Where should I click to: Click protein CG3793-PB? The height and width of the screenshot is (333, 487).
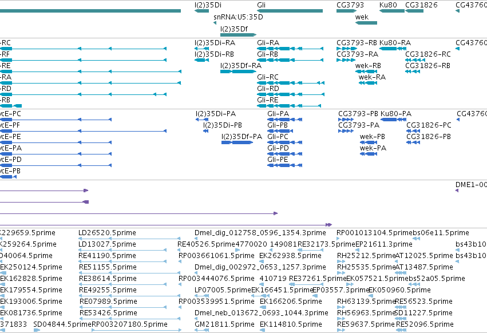click(x=358, y=114)
